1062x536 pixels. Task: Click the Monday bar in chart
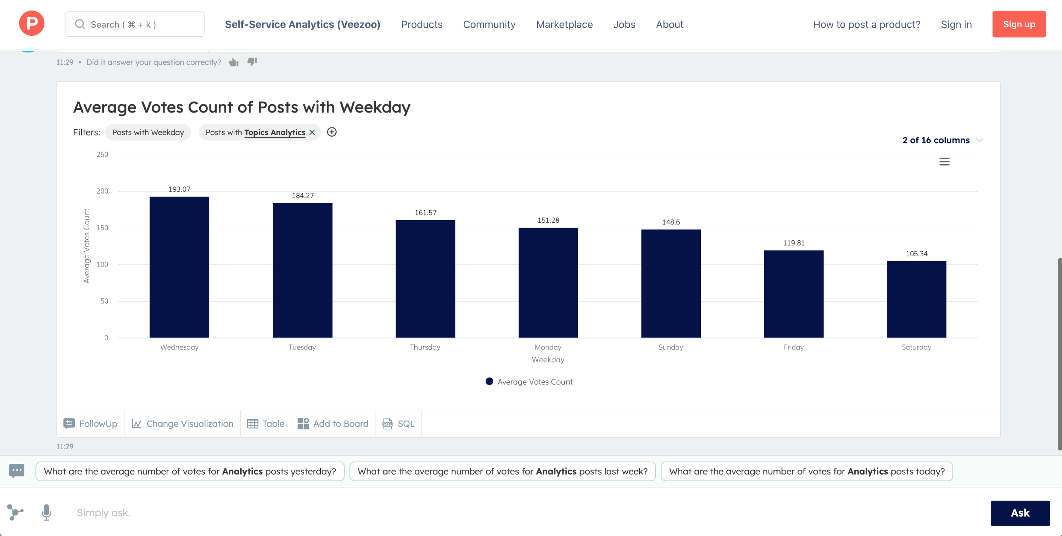pos(548,283)
